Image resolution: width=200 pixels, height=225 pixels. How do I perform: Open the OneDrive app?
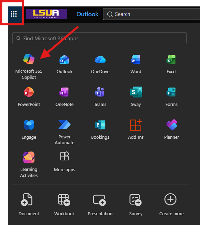click(100, 64)
